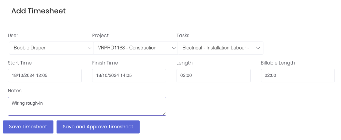
Task: Click the Start Time date field
Action: (45, 75)
